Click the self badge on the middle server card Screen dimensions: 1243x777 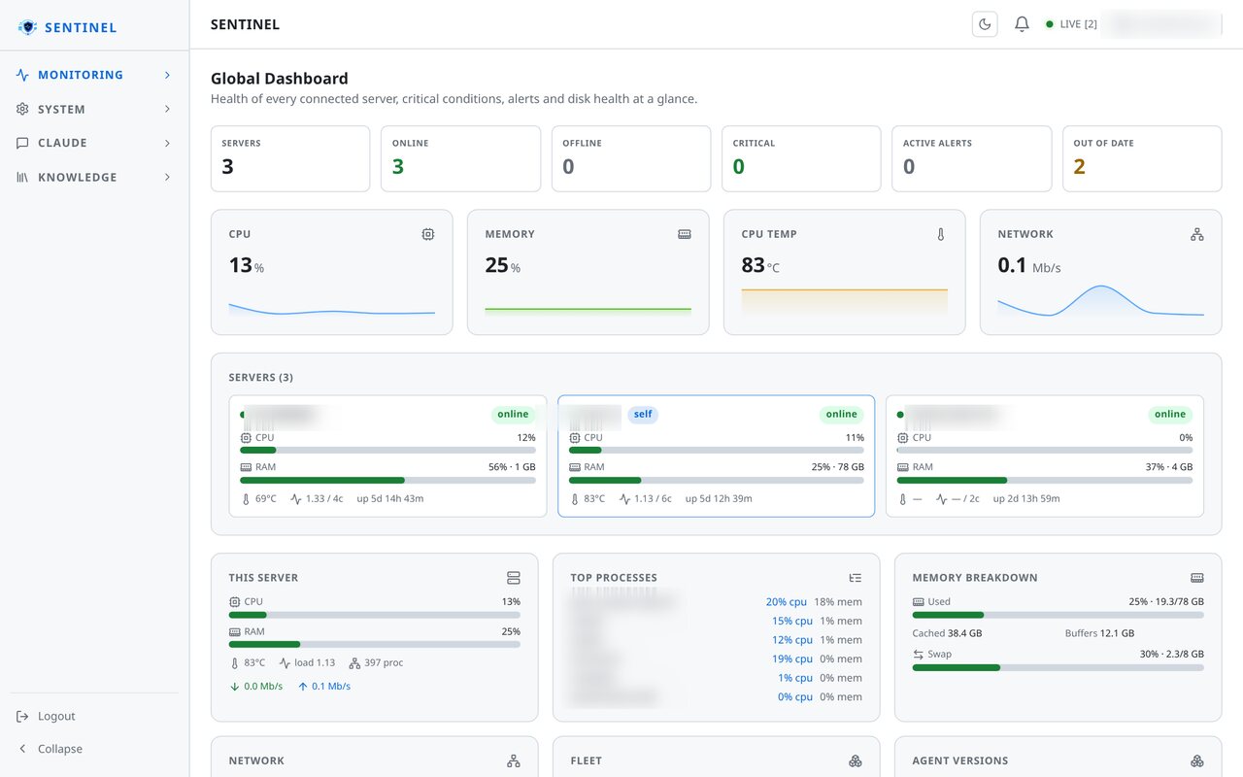[x=643, y=414]
